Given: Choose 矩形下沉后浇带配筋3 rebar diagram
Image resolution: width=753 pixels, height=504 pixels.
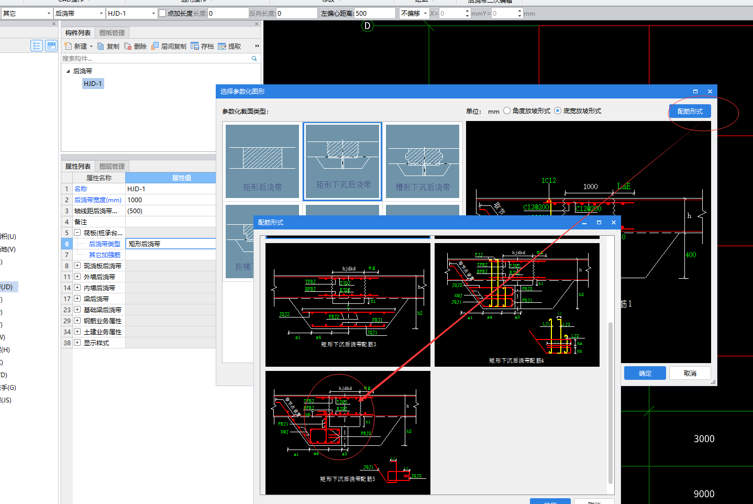Looking at the screenshot, I should pyautogui.click(x=348, y=305).
